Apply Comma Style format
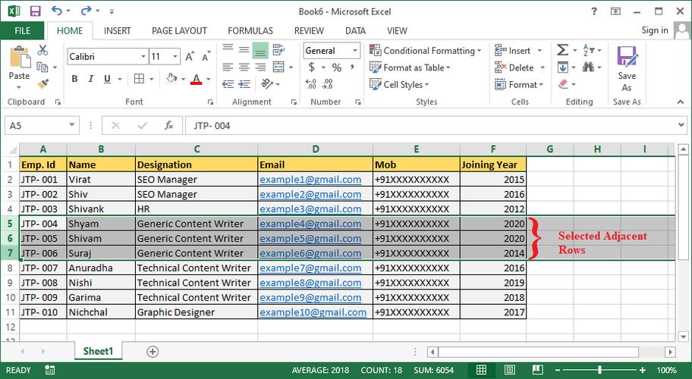This screenshot has height=379, width=692. pyautogui.click(x=352, y=67)
